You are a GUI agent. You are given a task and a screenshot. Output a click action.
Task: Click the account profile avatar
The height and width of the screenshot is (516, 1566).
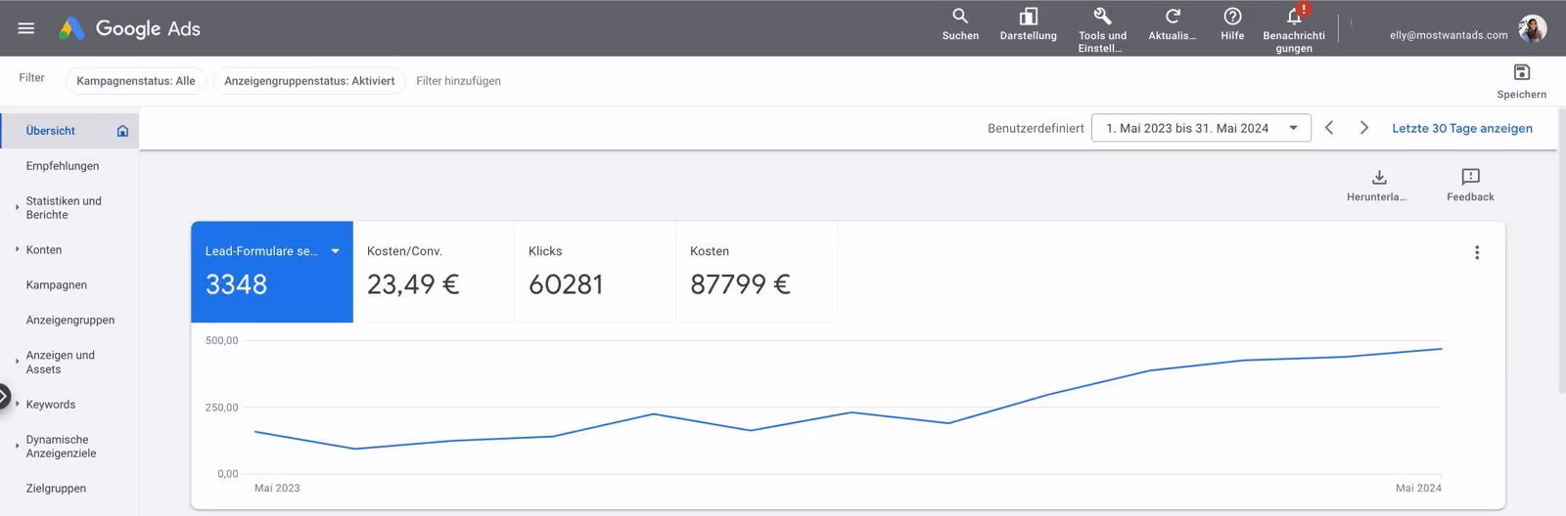1533,28
